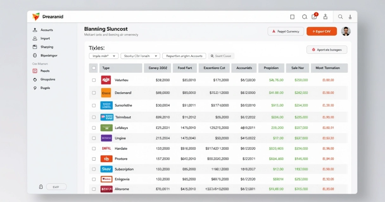Click the 'Sale Nar' column header

[298, 68]
